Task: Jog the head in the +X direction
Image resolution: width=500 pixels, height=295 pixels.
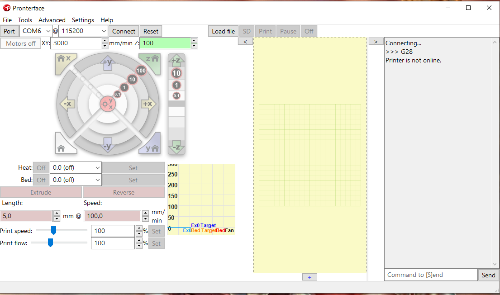Action: (148, 104)
